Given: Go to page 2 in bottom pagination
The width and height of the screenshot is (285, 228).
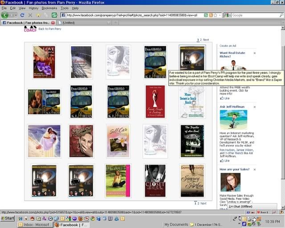Looking at the screenshot, I should 199,203.
